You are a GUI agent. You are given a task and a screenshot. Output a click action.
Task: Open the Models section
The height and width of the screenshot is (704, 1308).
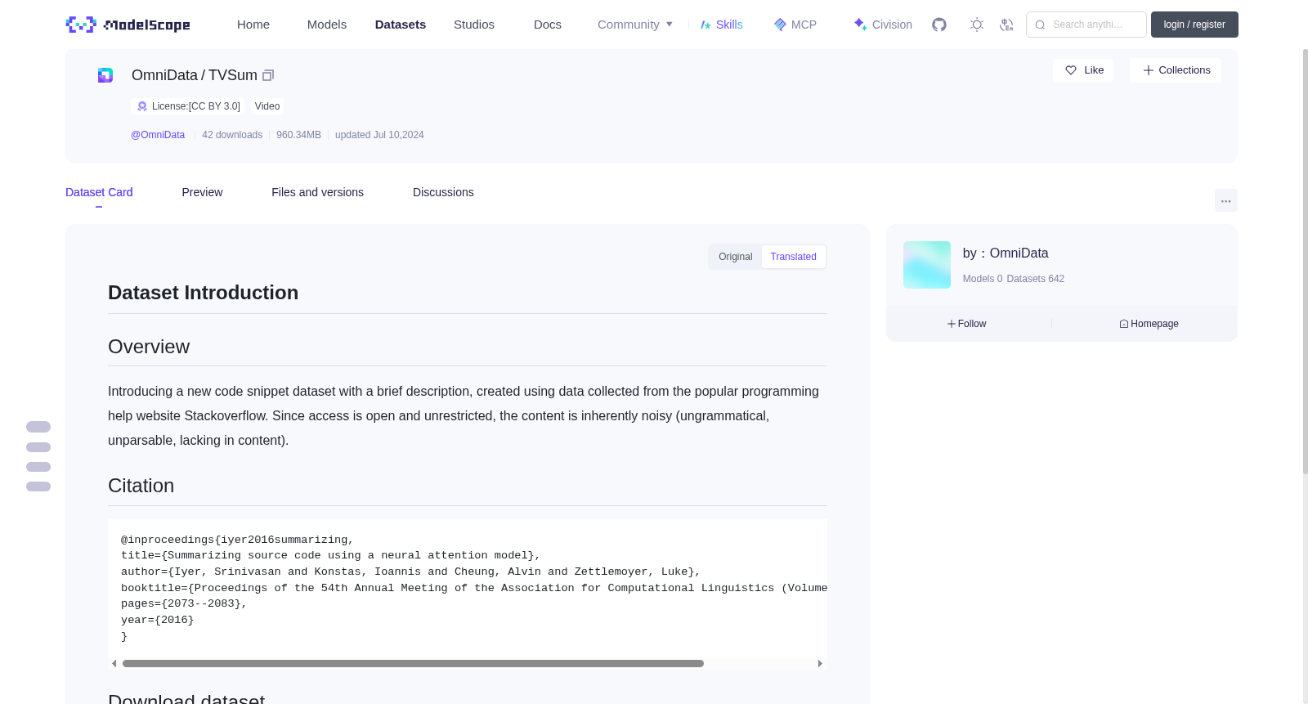pyautogui.click(x=327, y=25)
